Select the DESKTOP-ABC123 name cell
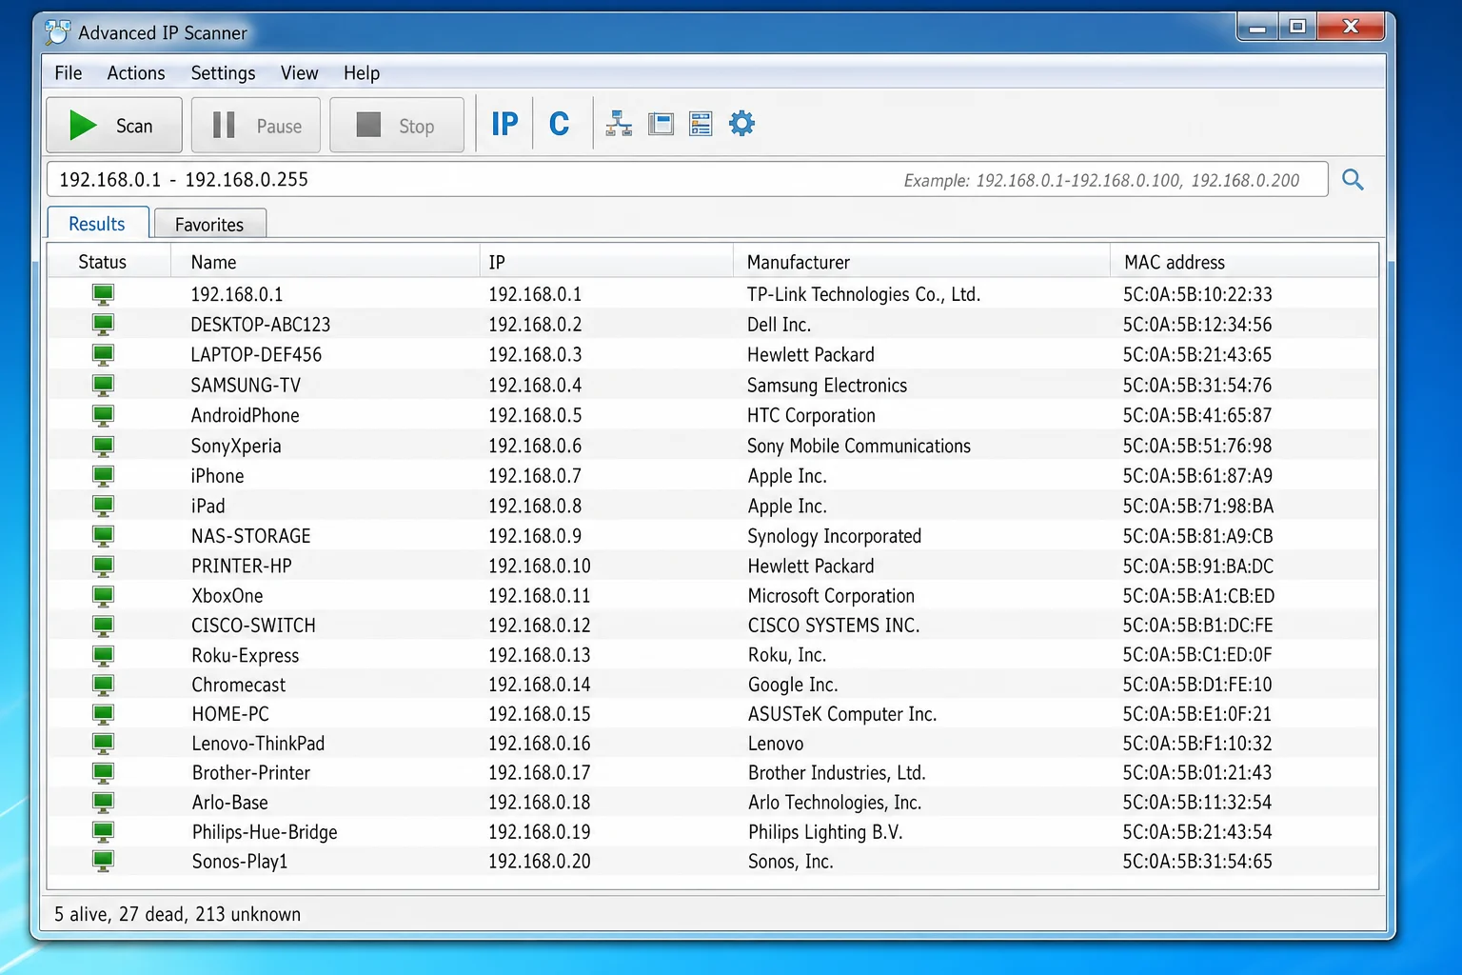 coord(261,325)
